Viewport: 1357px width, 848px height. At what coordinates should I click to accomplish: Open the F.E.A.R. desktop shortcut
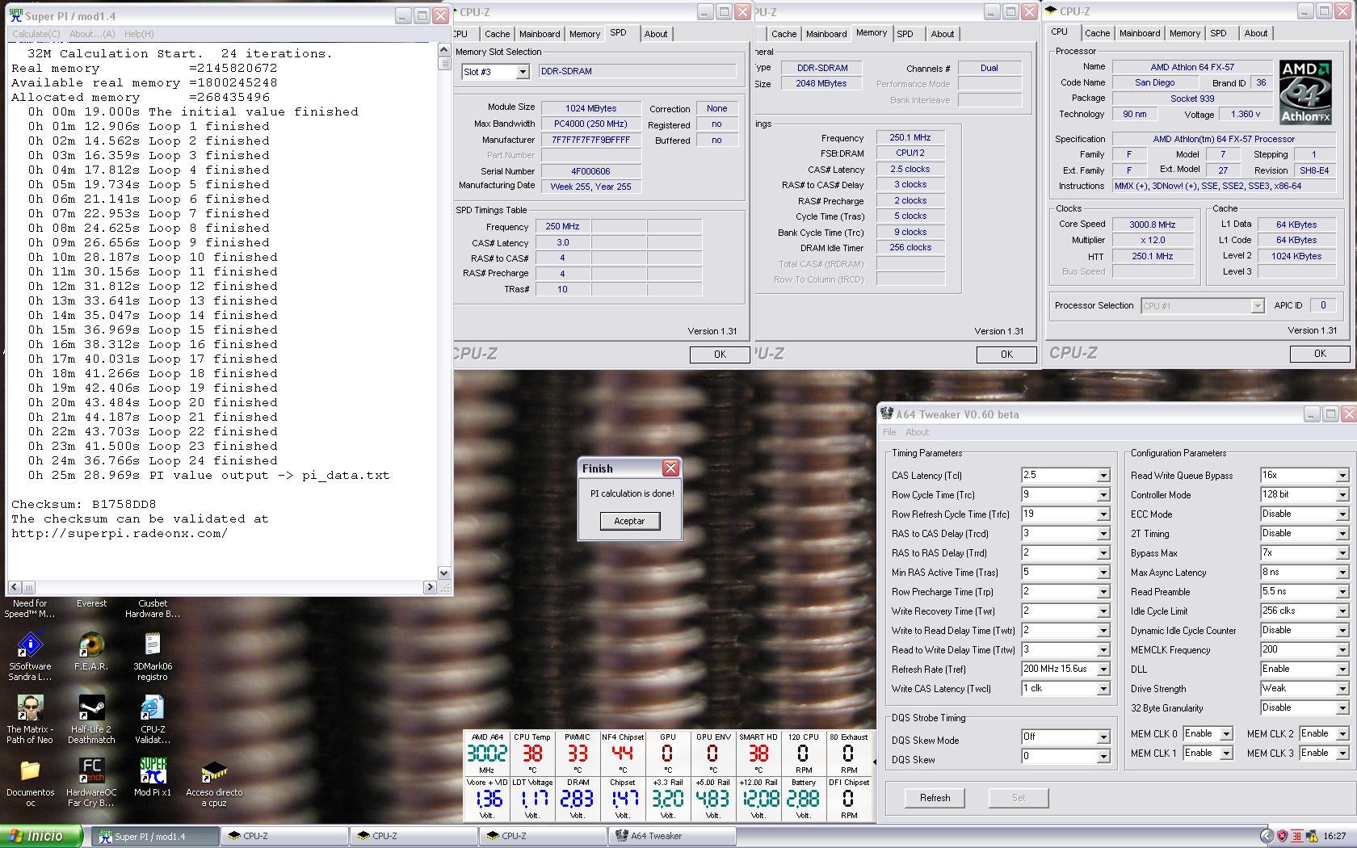coord(91,645)
